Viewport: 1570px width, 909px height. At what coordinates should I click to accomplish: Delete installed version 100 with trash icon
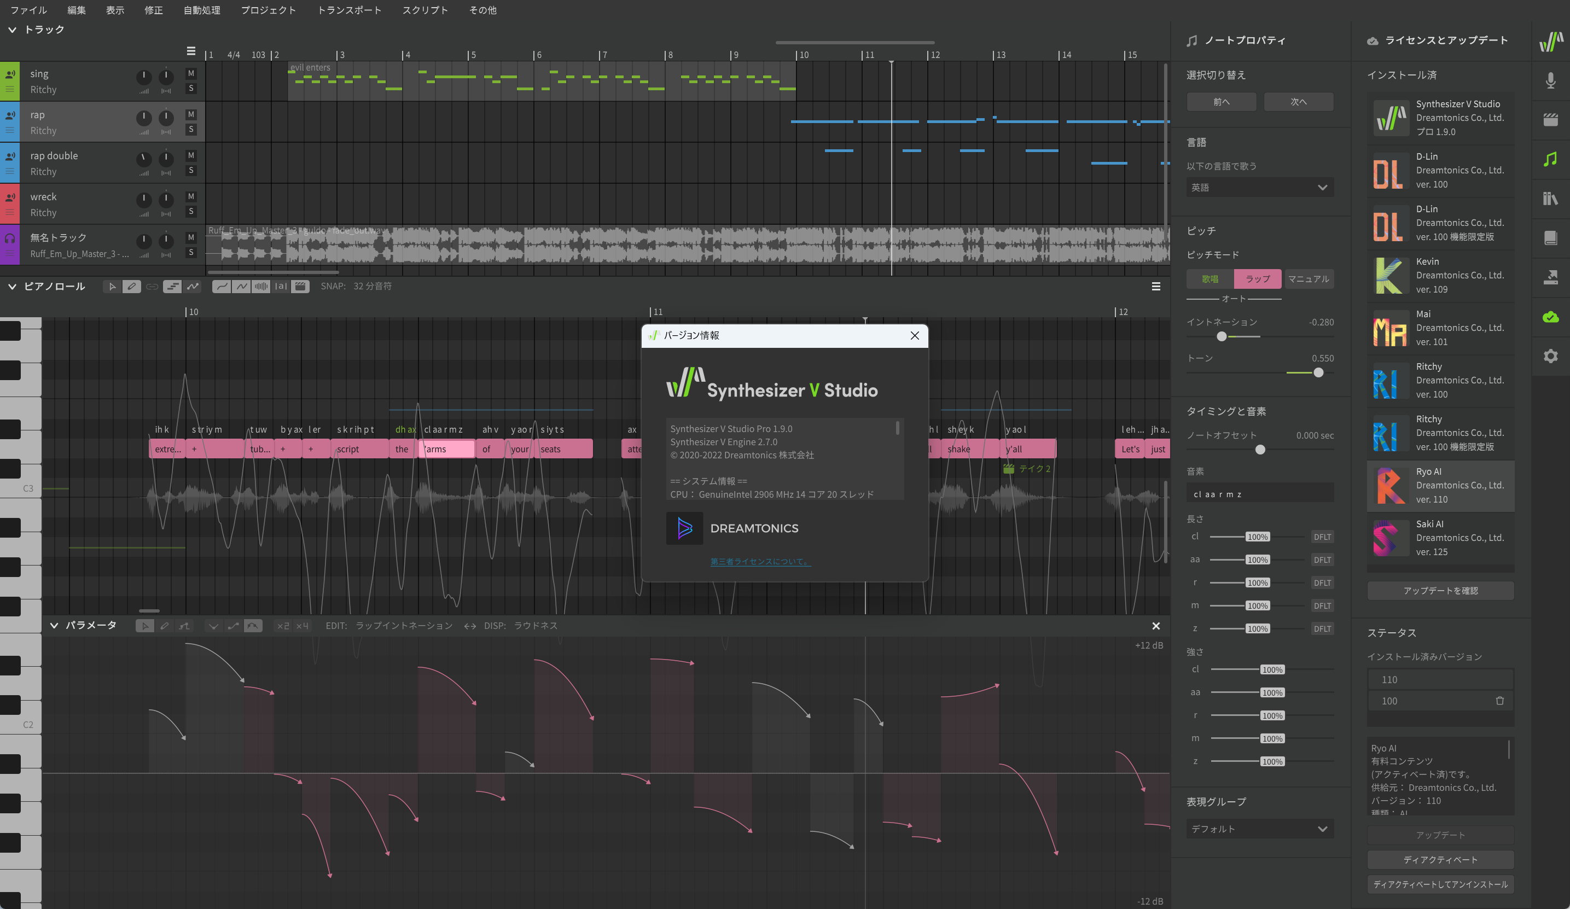1499,701
